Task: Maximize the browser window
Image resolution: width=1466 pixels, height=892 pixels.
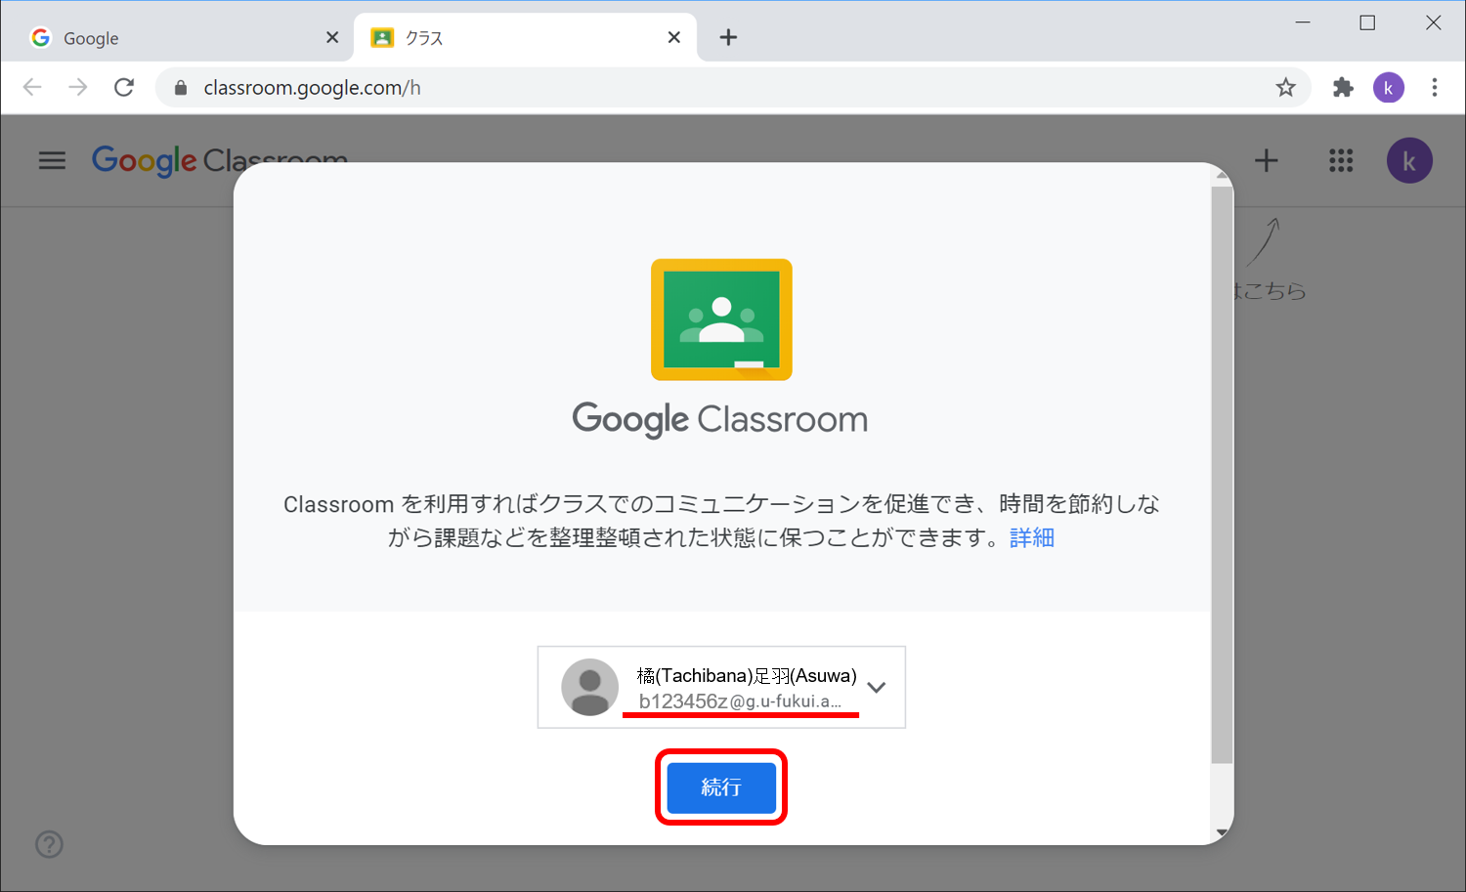Action: click(1367, 22)
